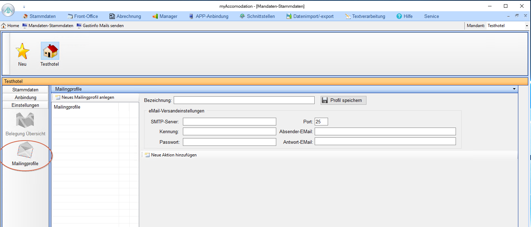Click into the SMTP-Server field
Screen dimensions: 531x227
coord(229,122)
